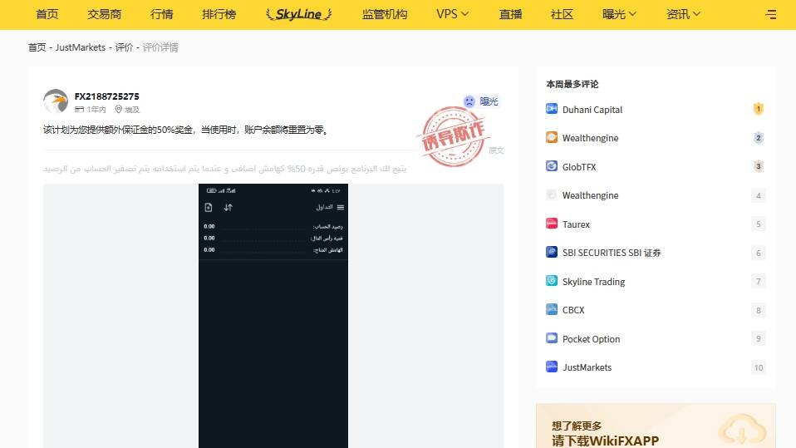This screenshot has width=796, height=448.
Task: Click the gold rank 1 badge
Action: pos(758,109)
